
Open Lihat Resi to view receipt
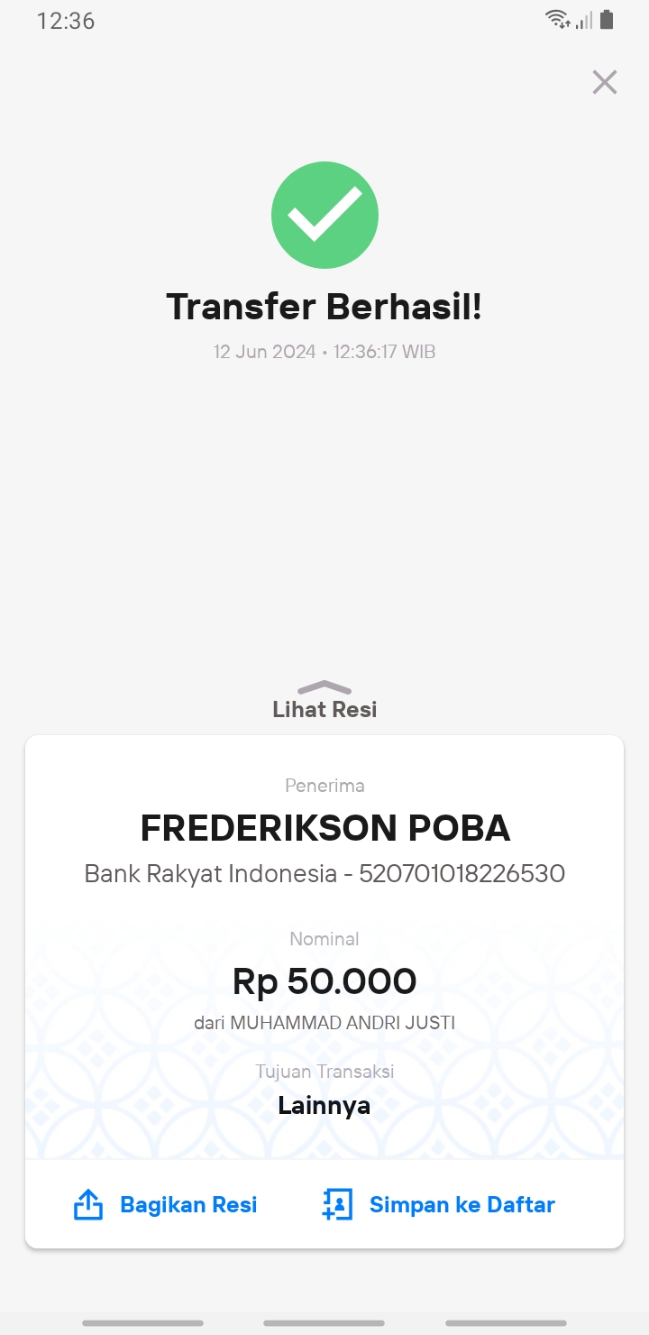pyautogui.click(x=324, y=709)
